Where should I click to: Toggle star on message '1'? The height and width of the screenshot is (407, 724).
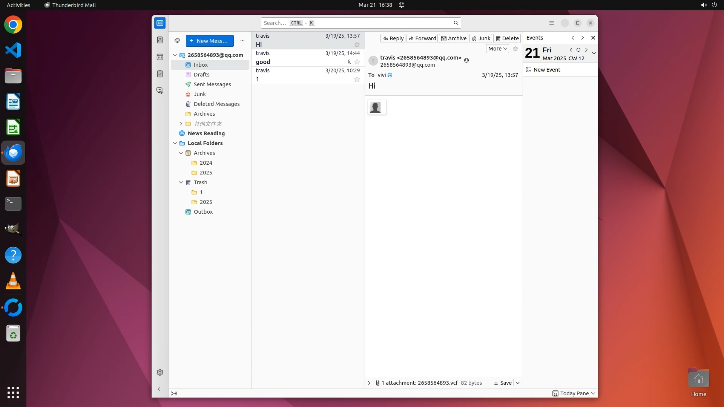point(357,79)
